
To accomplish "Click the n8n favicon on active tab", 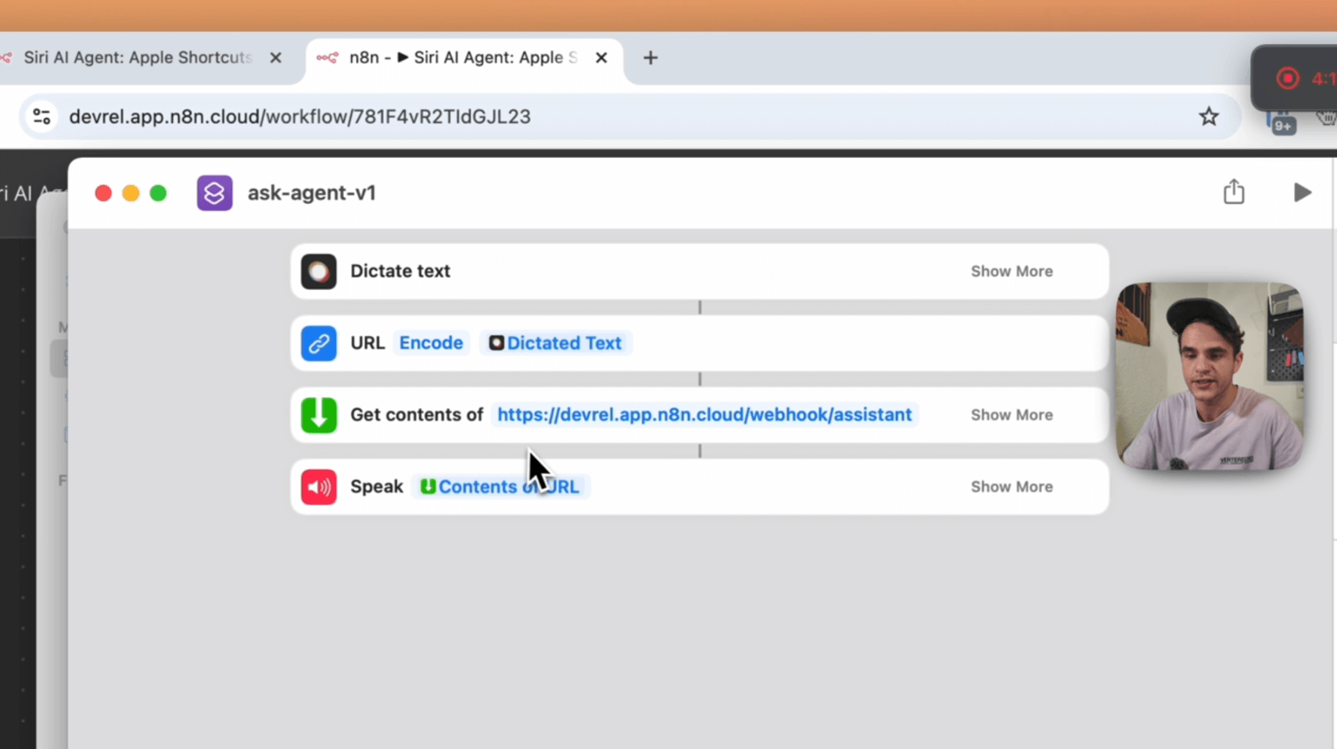I will pyautogui.click(x=328, y=58).
